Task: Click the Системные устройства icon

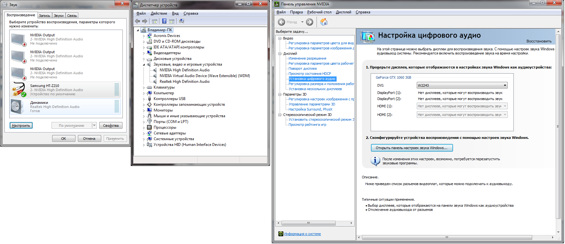Action: pos(149,139)
